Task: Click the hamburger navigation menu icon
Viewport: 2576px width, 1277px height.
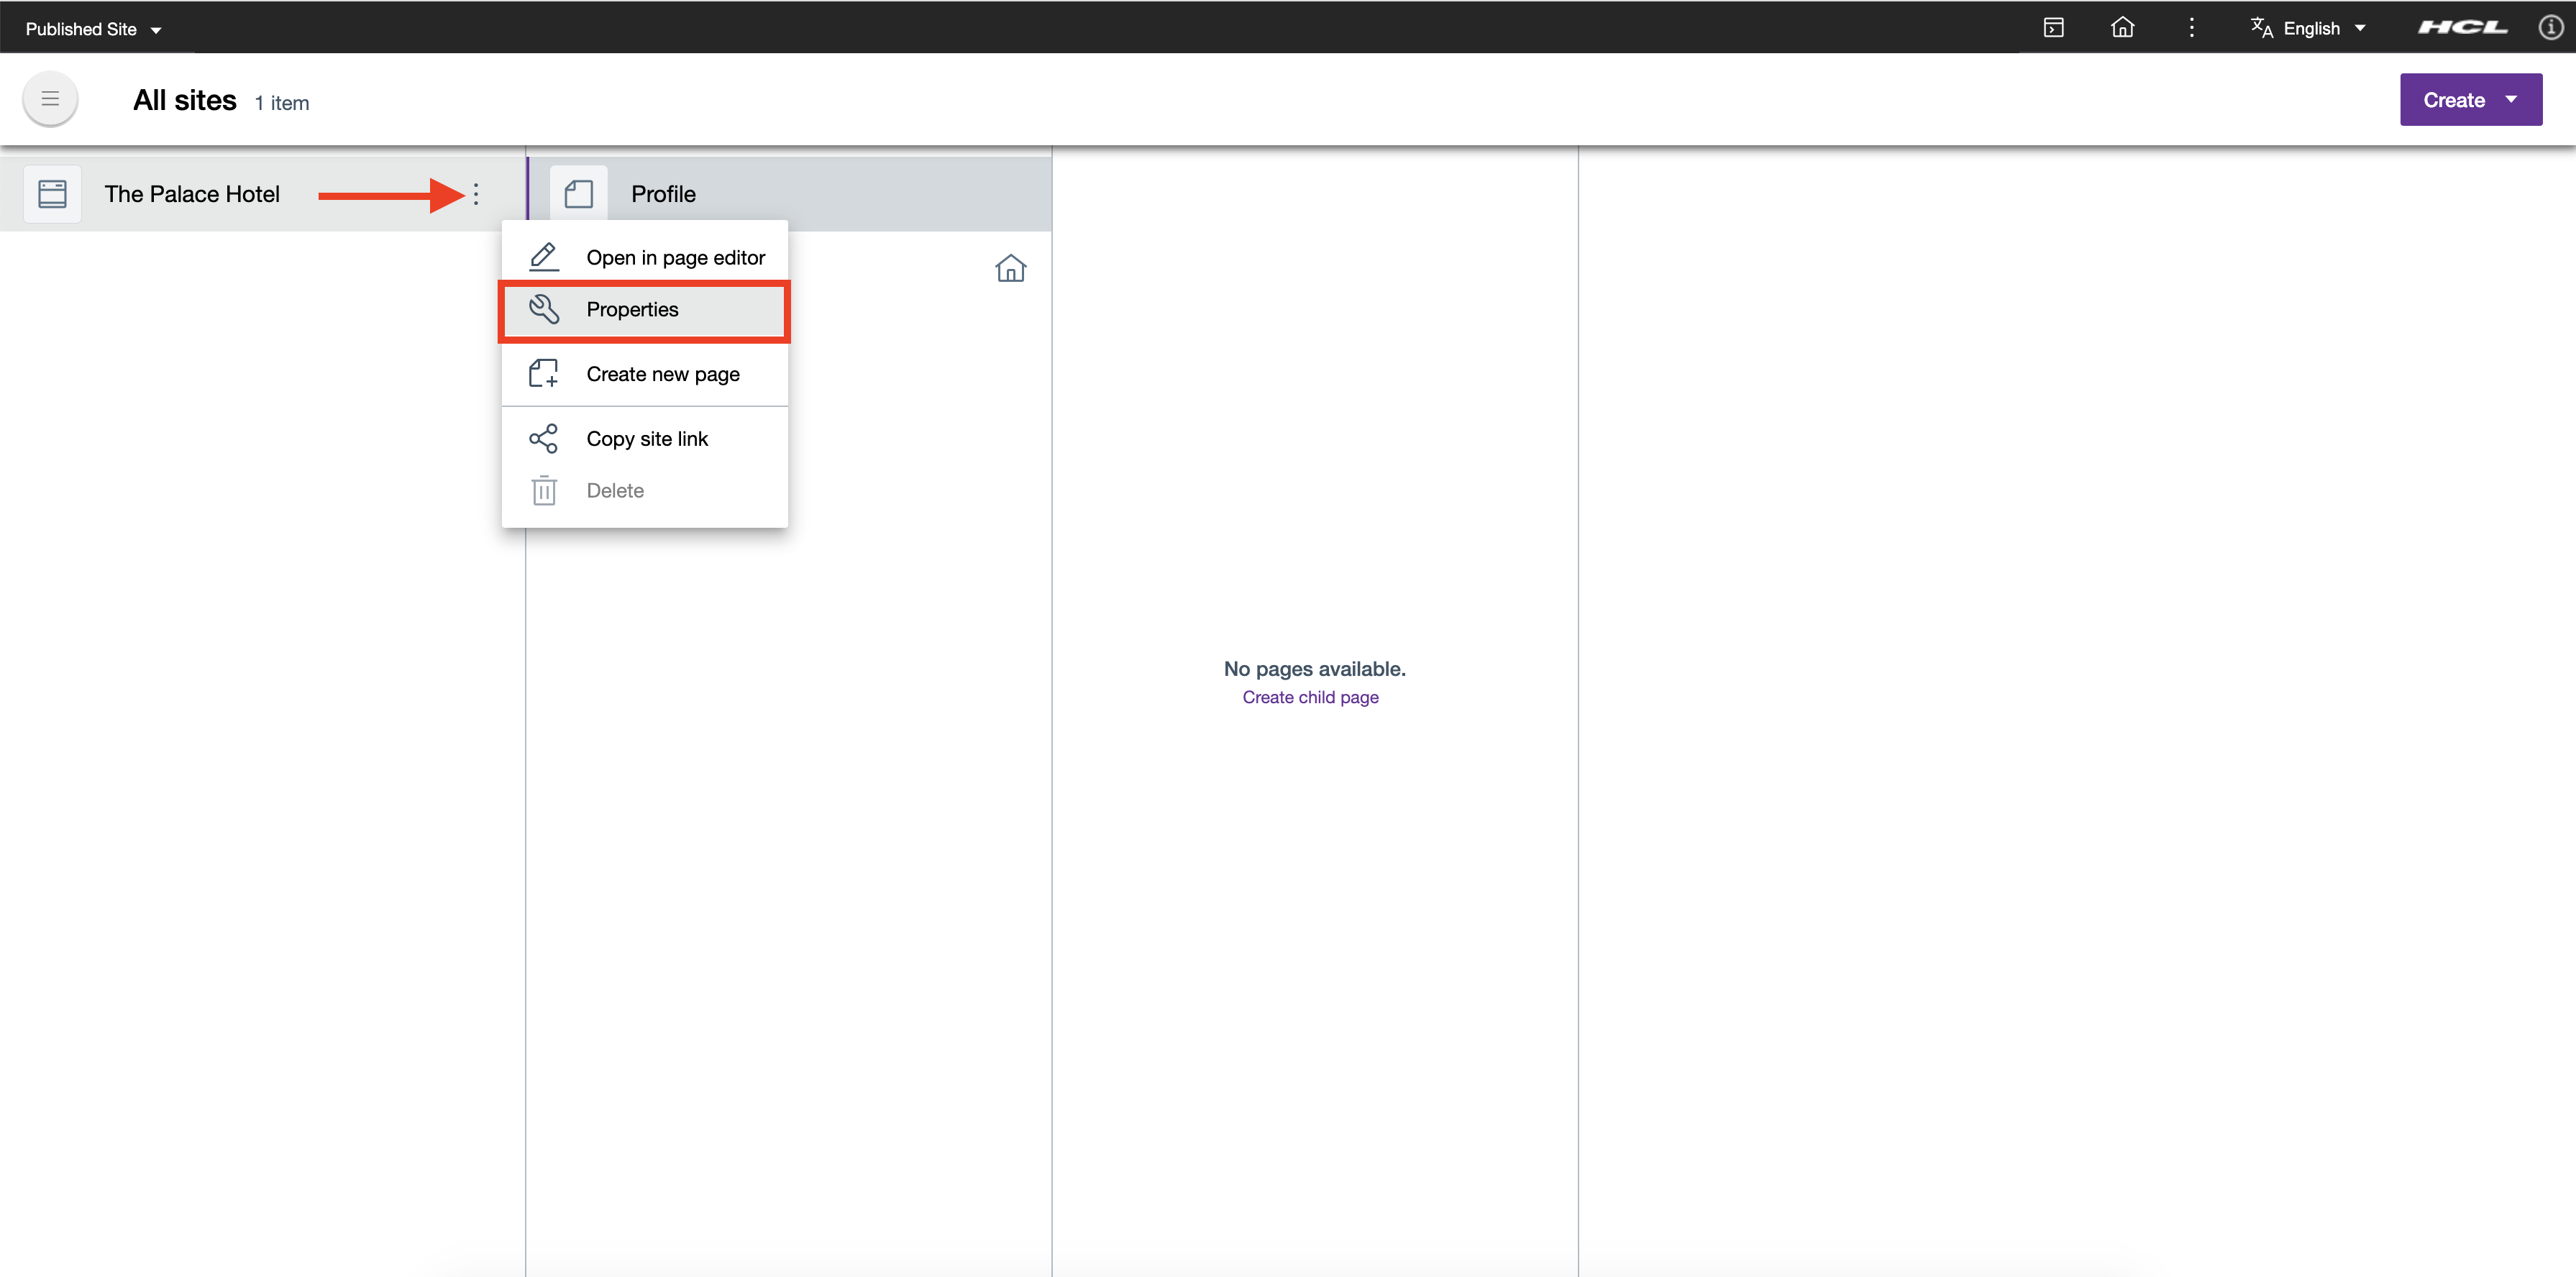Action: point(49,99)
